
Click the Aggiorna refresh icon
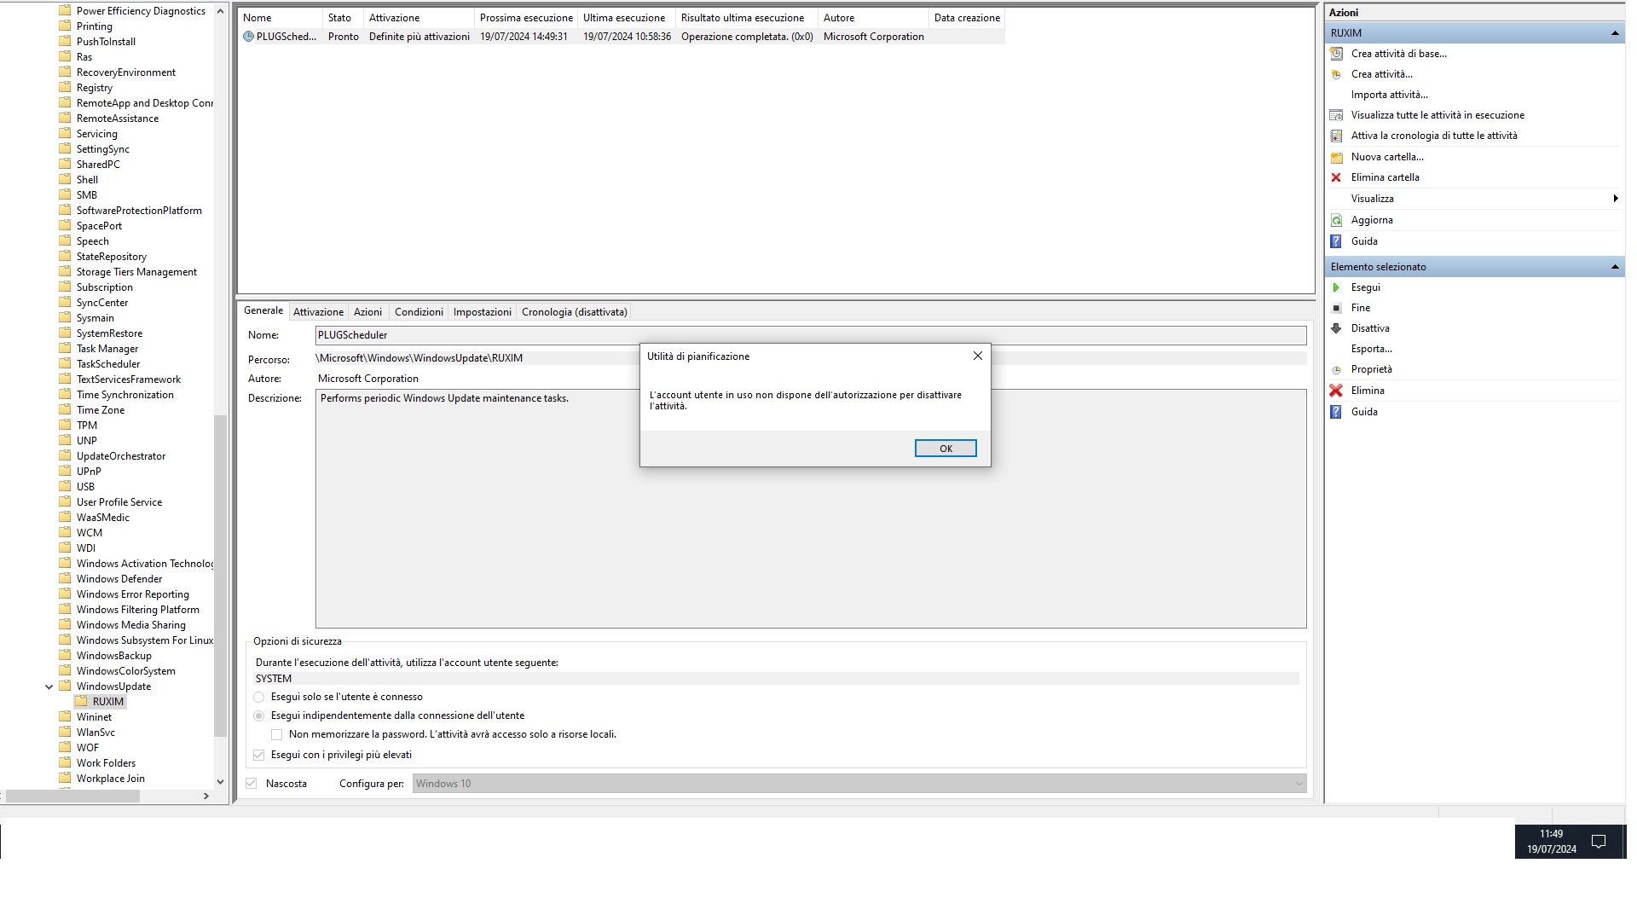(x=1336, y=220)
